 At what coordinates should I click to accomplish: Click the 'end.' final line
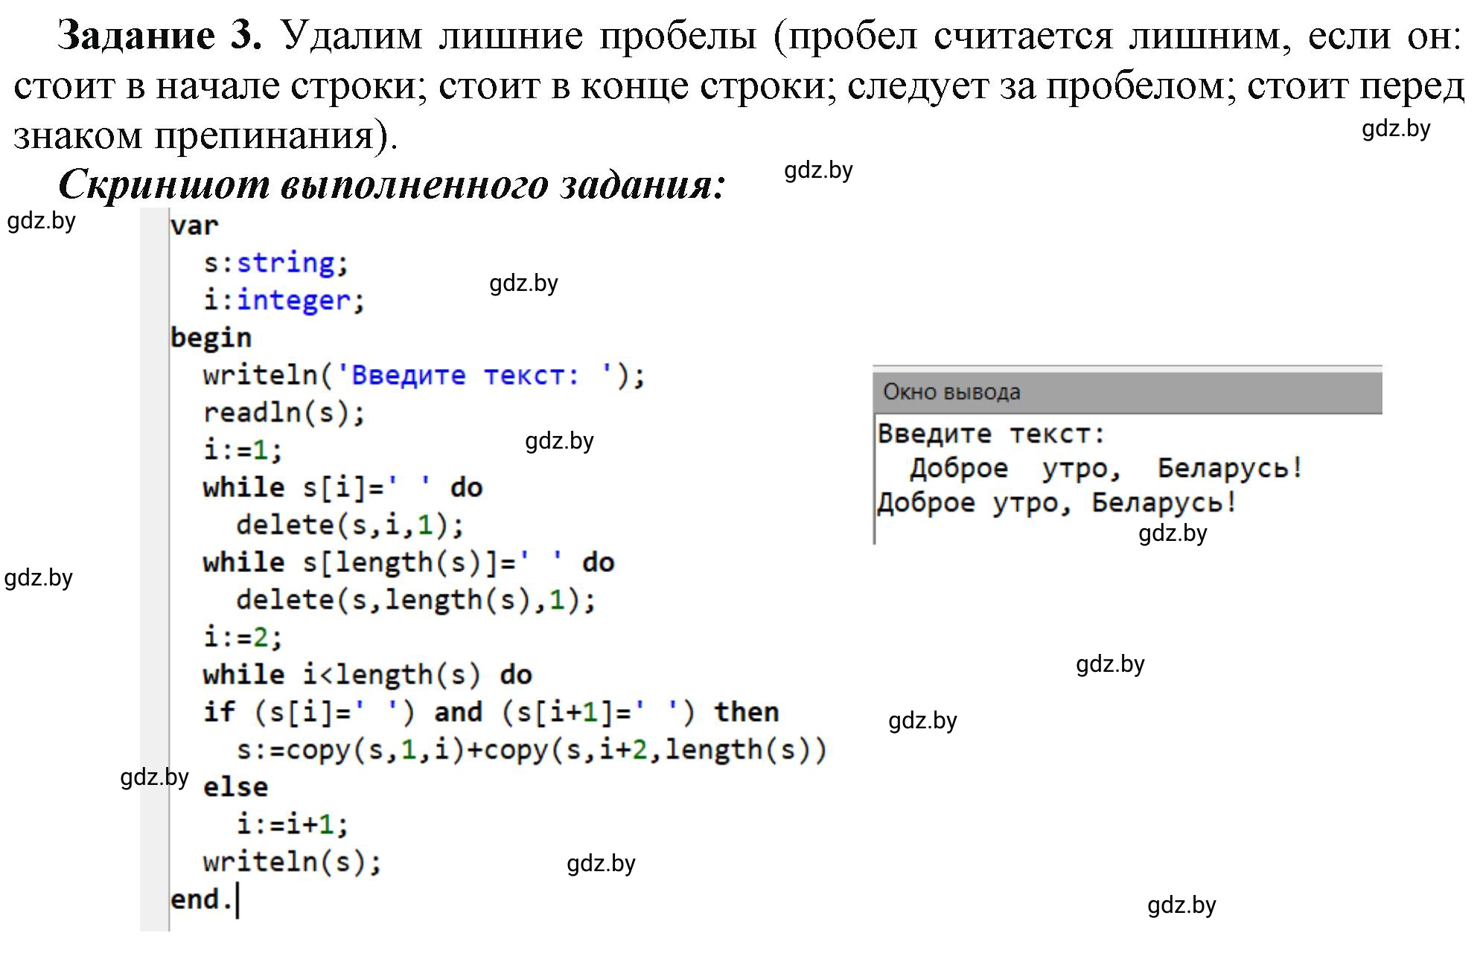[202, 899]
